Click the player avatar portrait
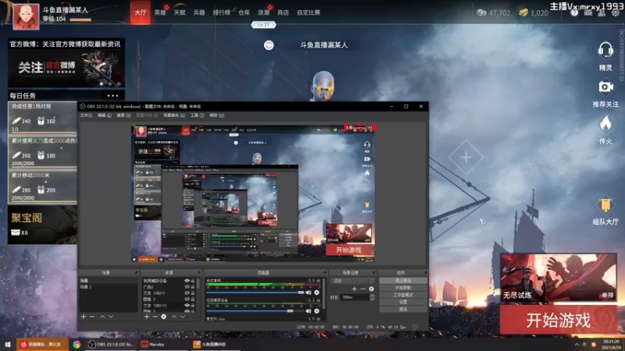 (x=26, y=16)
